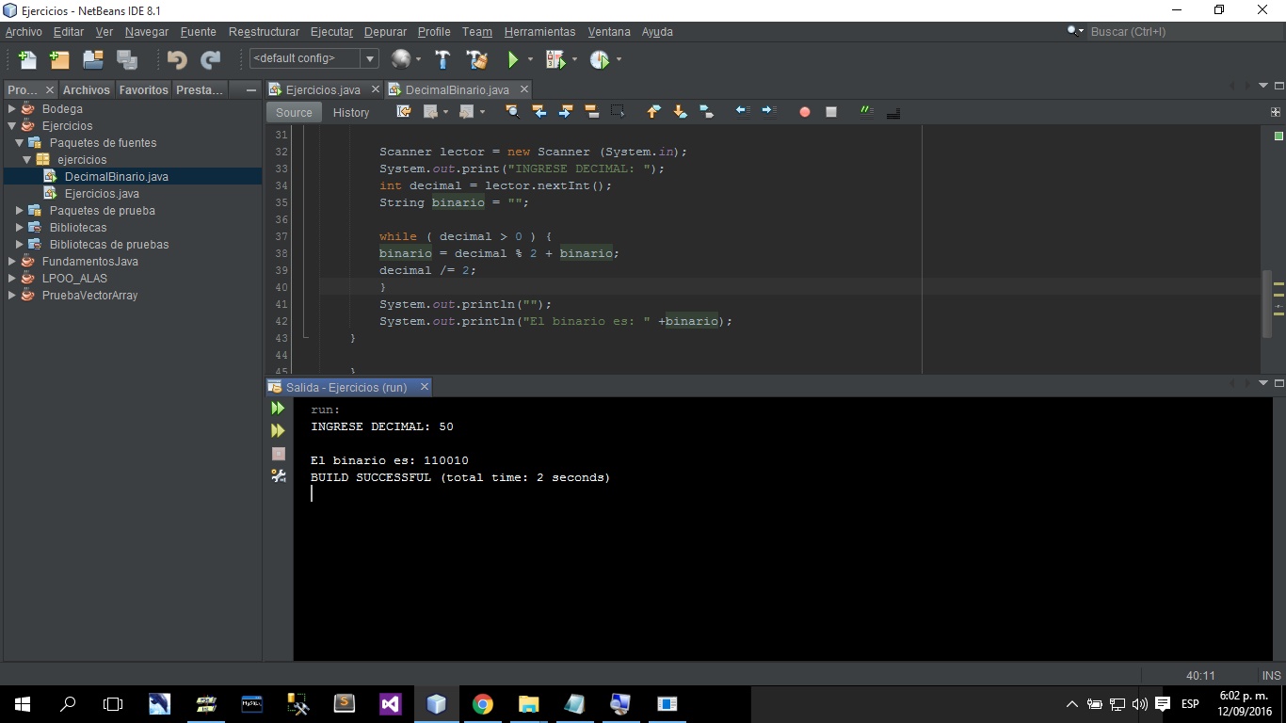Open the Depurar menu

(385, 31)
